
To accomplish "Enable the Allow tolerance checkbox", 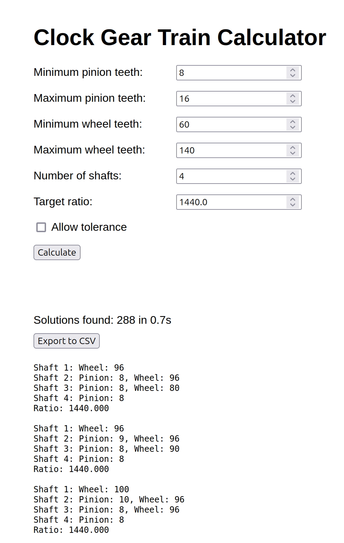I will [41, 227].
